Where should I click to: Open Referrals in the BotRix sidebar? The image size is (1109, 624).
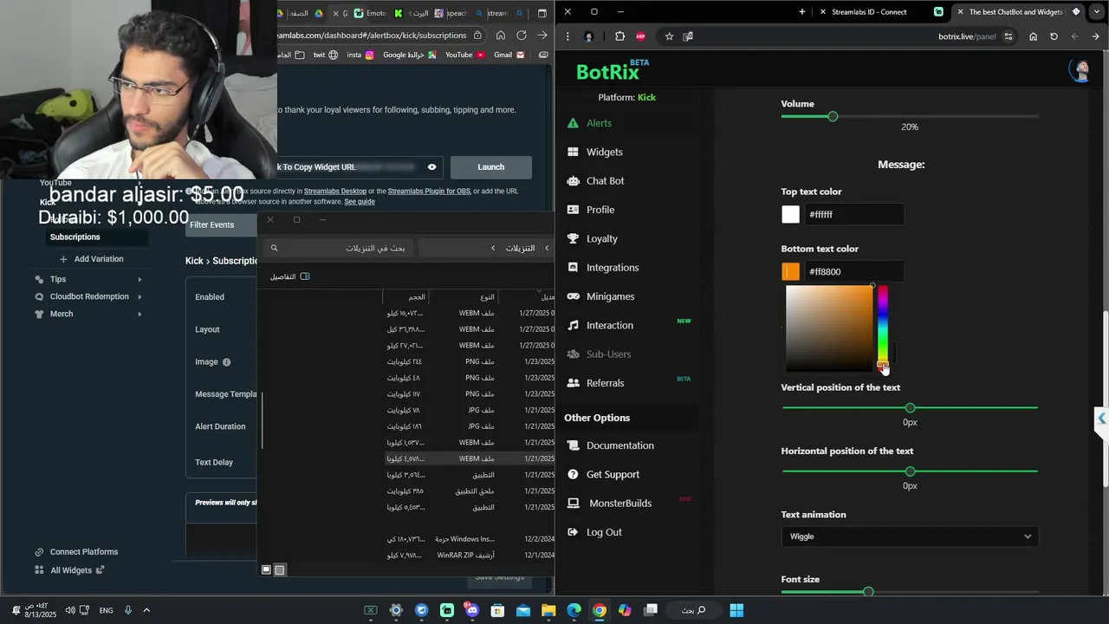[x=595, y=383]
